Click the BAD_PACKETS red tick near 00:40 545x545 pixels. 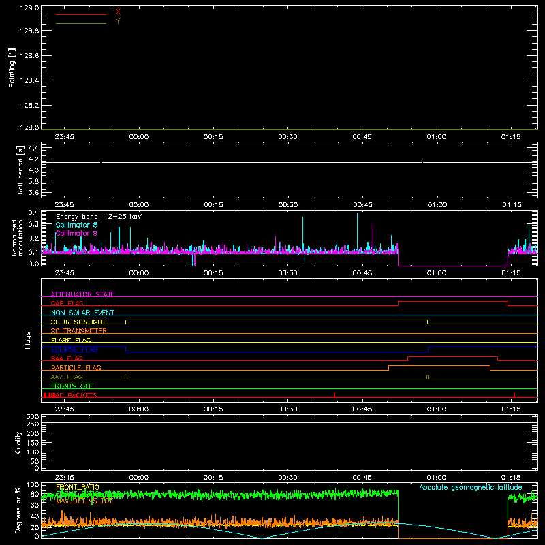click(x=334, y=395)
